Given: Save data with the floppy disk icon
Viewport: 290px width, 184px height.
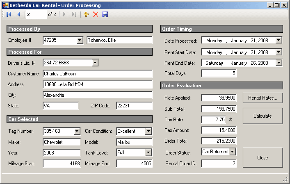Looking at the screenshot, I should click(x=105, y=14).
